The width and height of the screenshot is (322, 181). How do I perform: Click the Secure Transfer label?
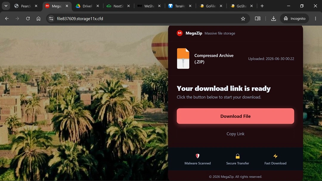coord(238,163)
